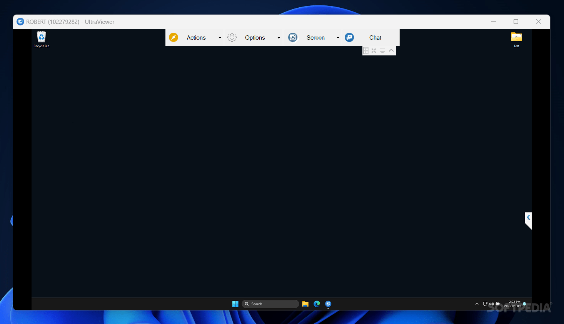Screen dimensions: 564x324
Task: Close the UltraViewer window
Action: (x=539, y=22)
